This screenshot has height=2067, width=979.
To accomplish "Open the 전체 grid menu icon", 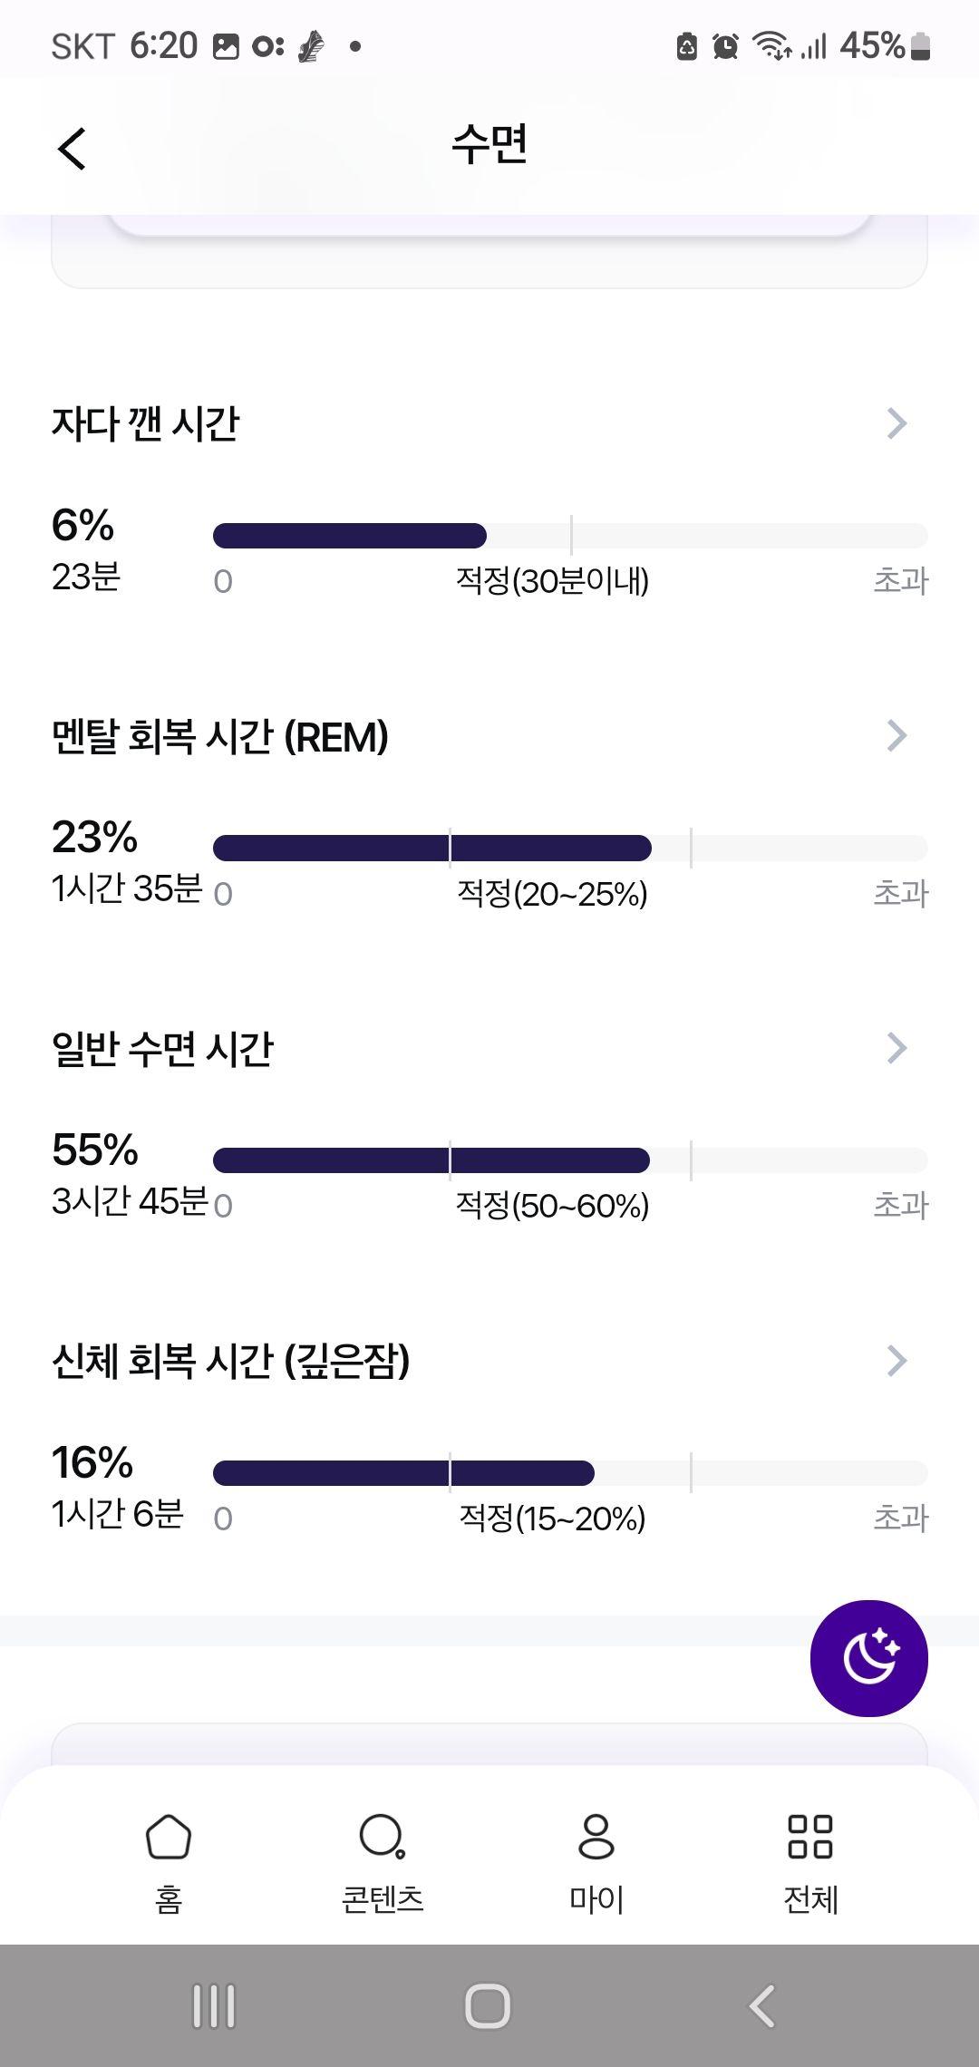I will pyautogui.click(x=810, y=1837).
